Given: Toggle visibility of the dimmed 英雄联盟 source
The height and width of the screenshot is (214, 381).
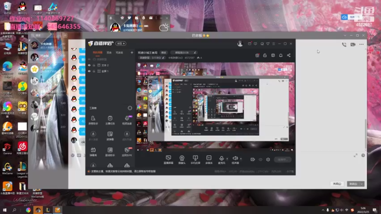Looking at the screenshot, I should [x=89, y=59].
